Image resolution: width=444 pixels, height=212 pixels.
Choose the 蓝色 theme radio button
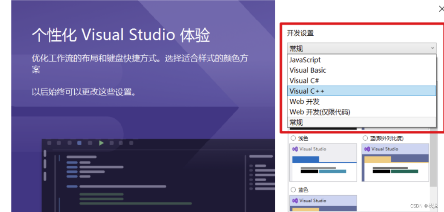(293, 190)
